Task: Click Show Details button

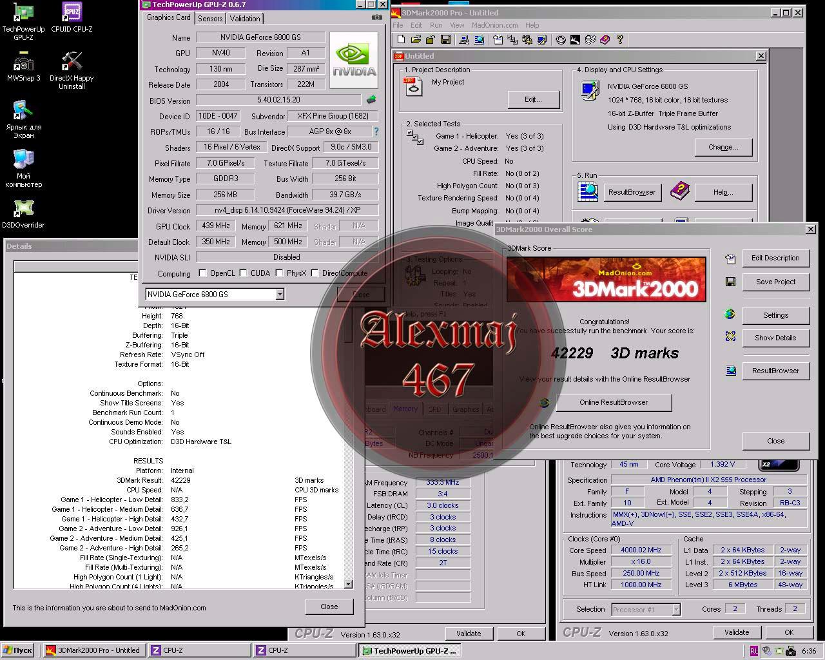Action: [775, 338]
